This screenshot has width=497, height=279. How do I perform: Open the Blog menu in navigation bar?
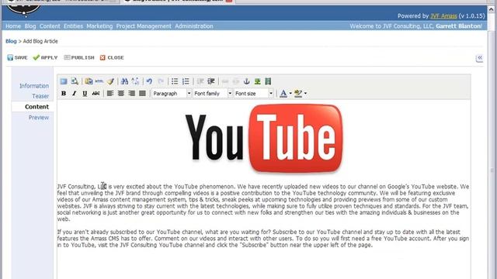[30, 26]
